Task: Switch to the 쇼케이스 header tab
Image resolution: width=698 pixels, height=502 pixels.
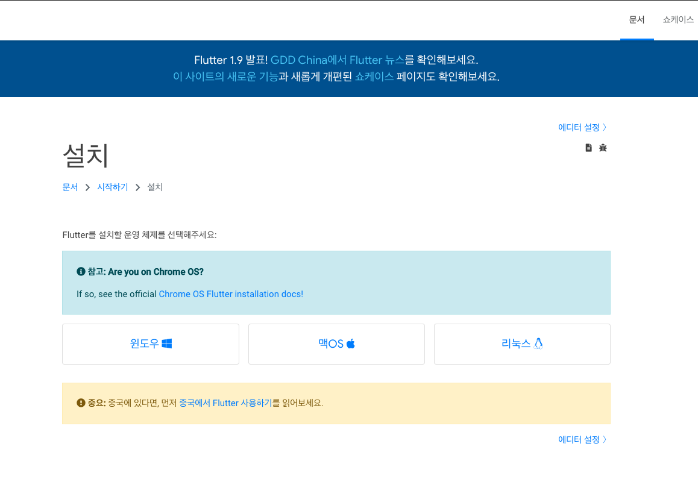Action: pyautogui.click(x=678, y=19)
